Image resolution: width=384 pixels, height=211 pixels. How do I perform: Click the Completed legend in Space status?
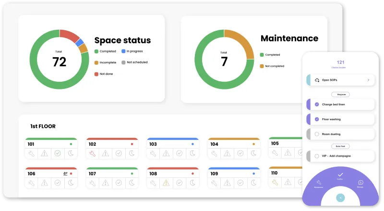pyautogui.click(x=105, y=51)
